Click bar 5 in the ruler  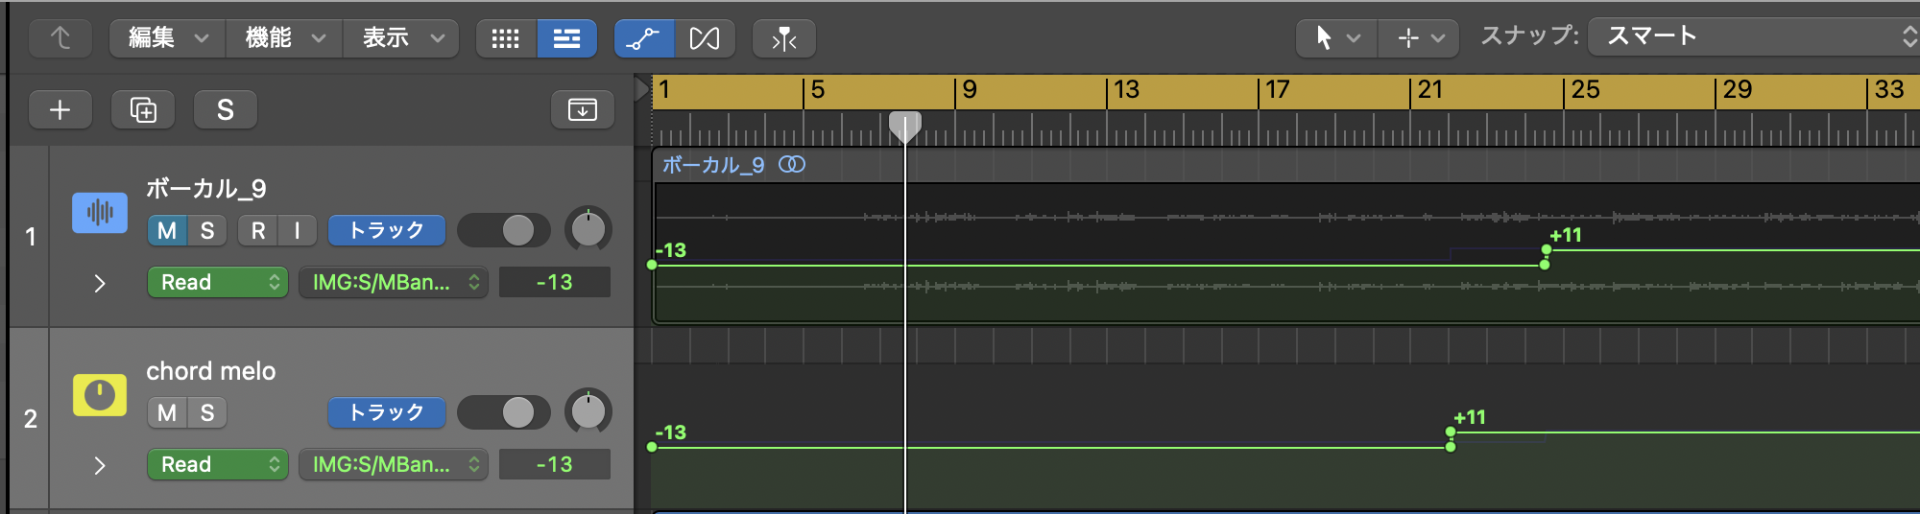tap(818, 90)
